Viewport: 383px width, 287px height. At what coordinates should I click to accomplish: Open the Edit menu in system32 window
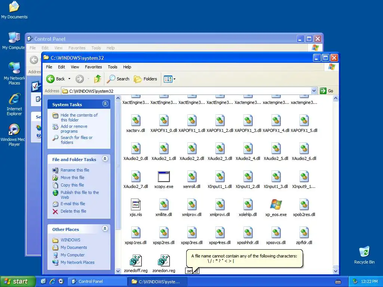tap(61, 67)
